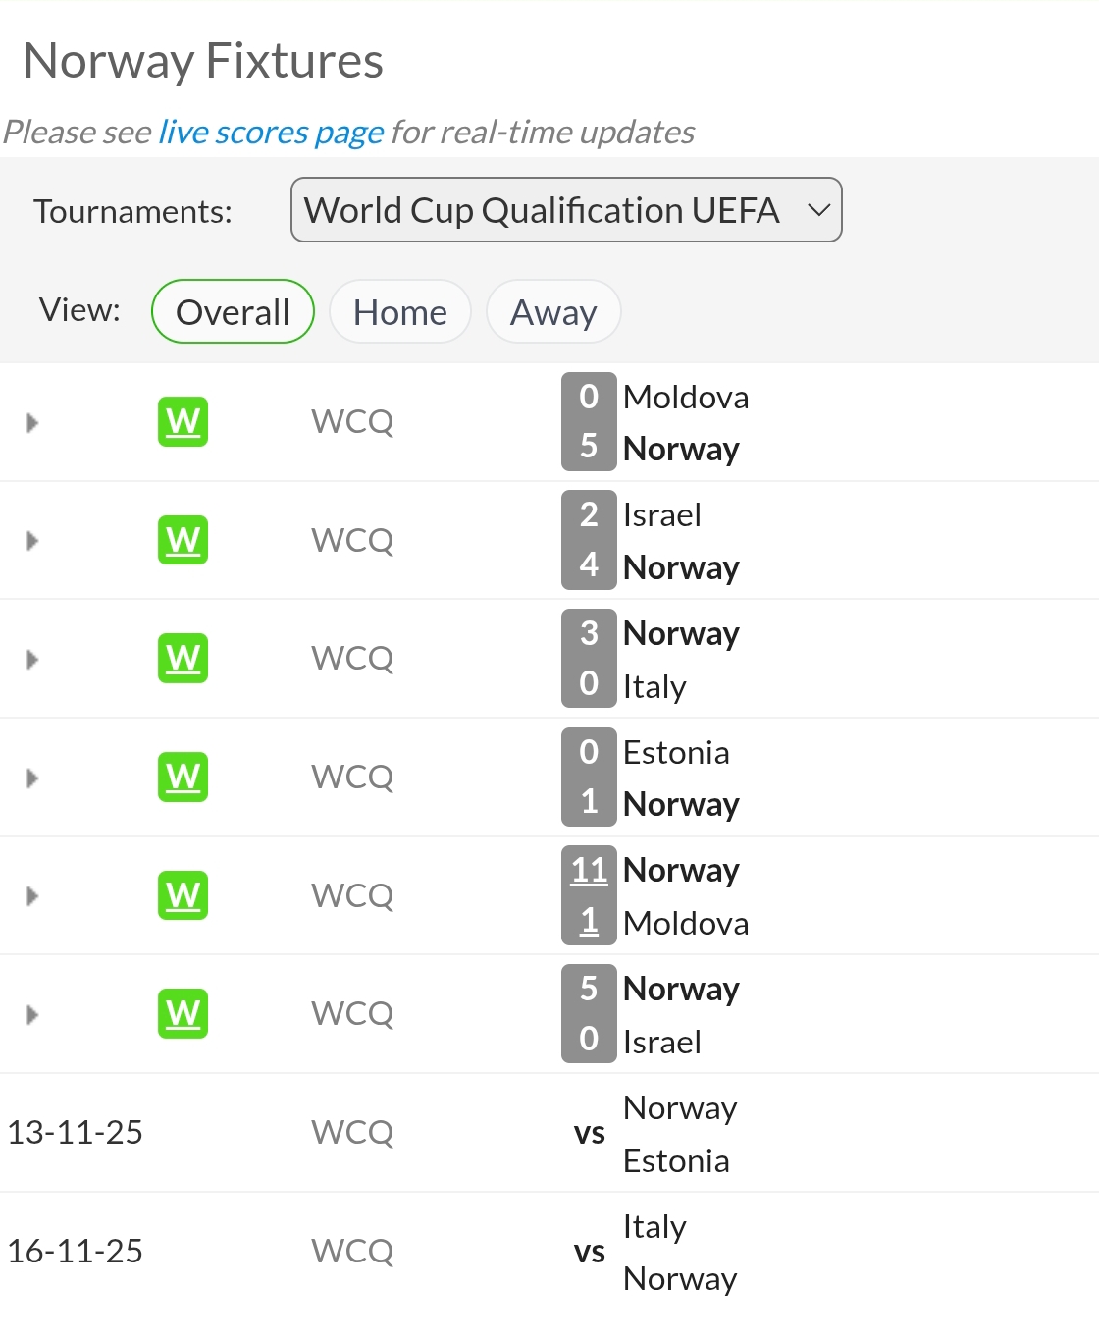Click the W badge for Norway 11-1 Moldova
This screenshot has width=1099, height=1342.
183,895
